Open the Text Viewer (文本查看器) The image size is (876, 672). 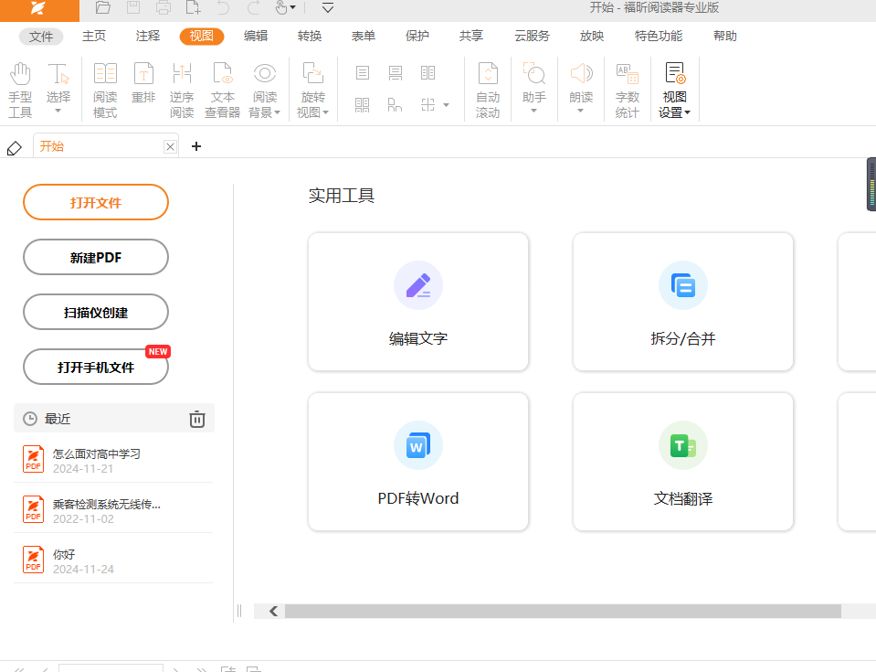pyautogui.click(x=222, y=91)
